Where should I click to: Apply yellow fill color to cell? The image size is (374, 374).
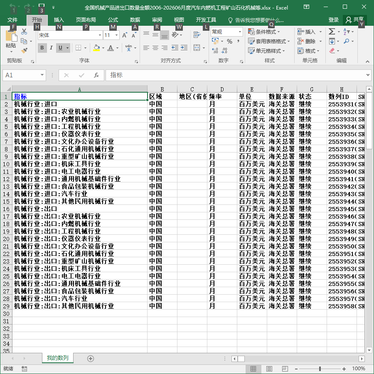96,48
